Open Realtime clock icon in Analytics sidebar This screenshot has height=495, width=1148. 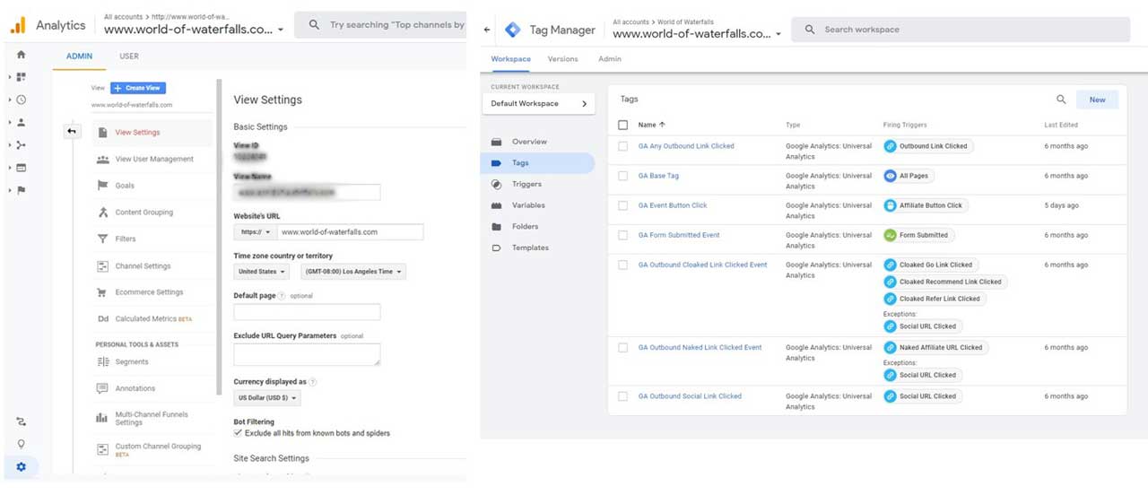tap(22, 100)
